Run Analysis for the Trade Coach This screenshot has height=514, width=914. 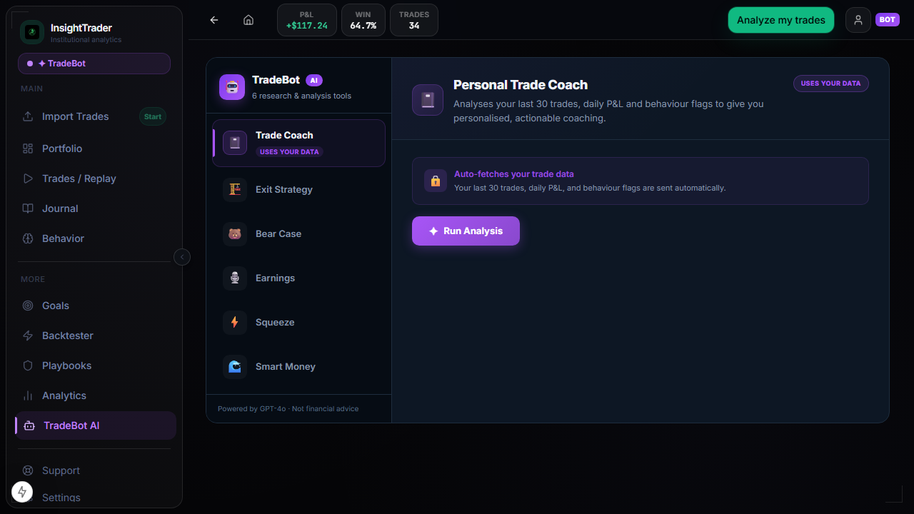(466, 231)
